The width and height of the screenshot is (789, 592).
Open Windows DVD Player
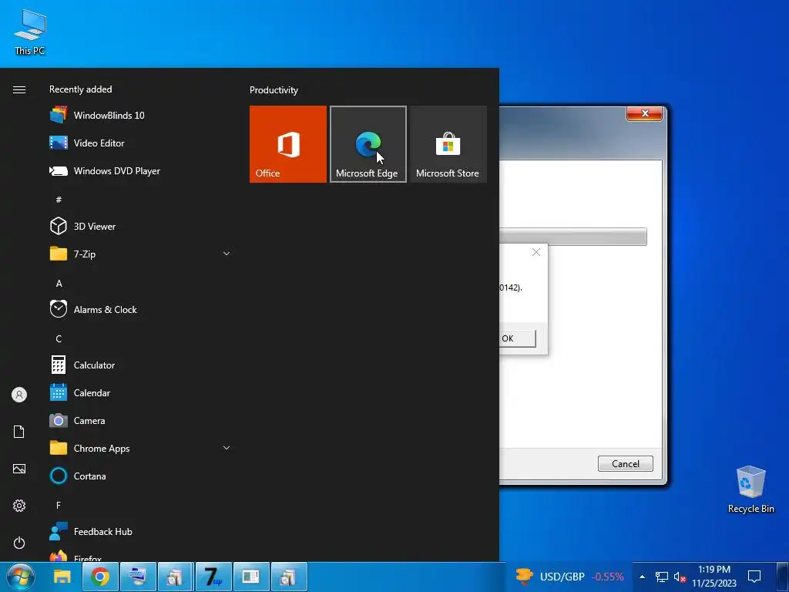140,170
